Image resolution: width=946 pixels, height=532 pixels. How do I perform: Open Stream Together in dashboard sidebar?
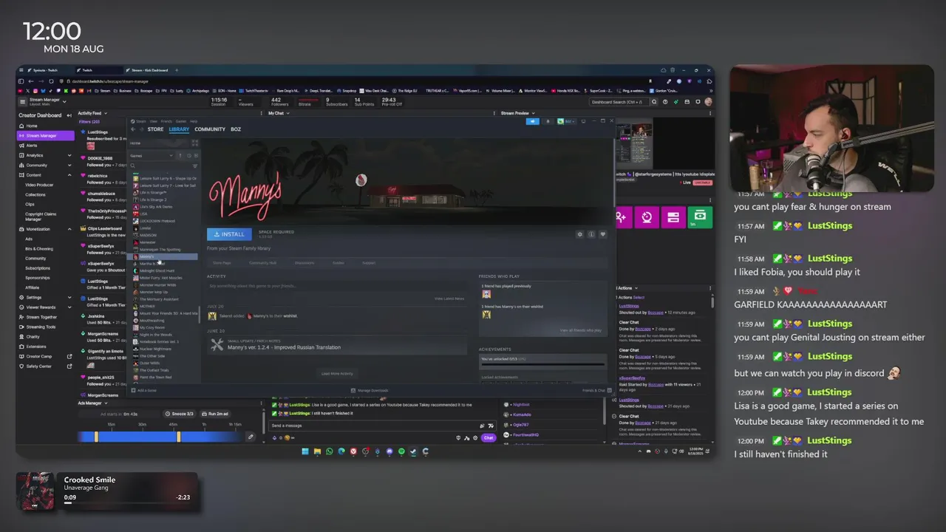tap(46, 317)
